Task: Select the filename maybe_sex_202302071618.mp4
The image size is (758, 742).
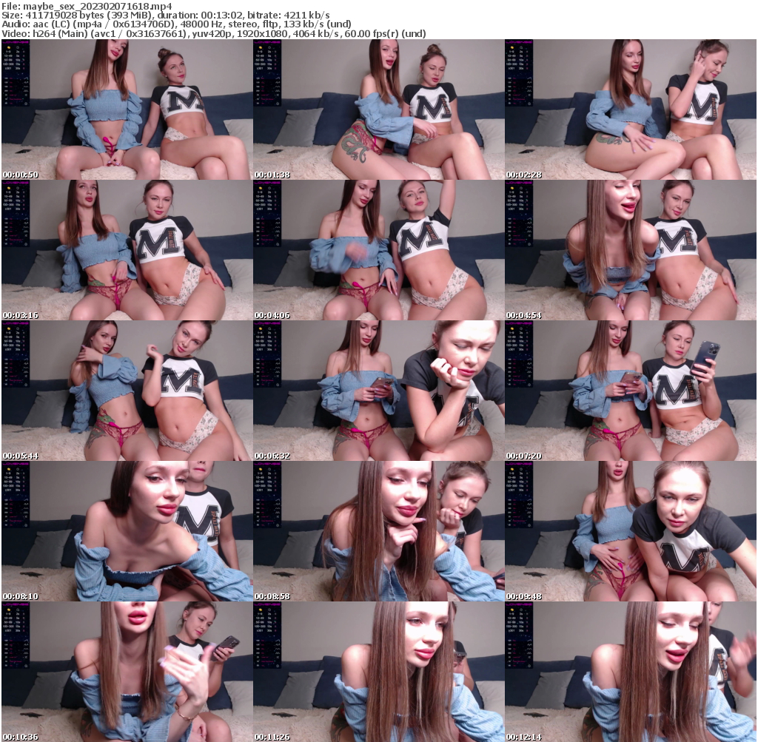Action: pos(89,6)
